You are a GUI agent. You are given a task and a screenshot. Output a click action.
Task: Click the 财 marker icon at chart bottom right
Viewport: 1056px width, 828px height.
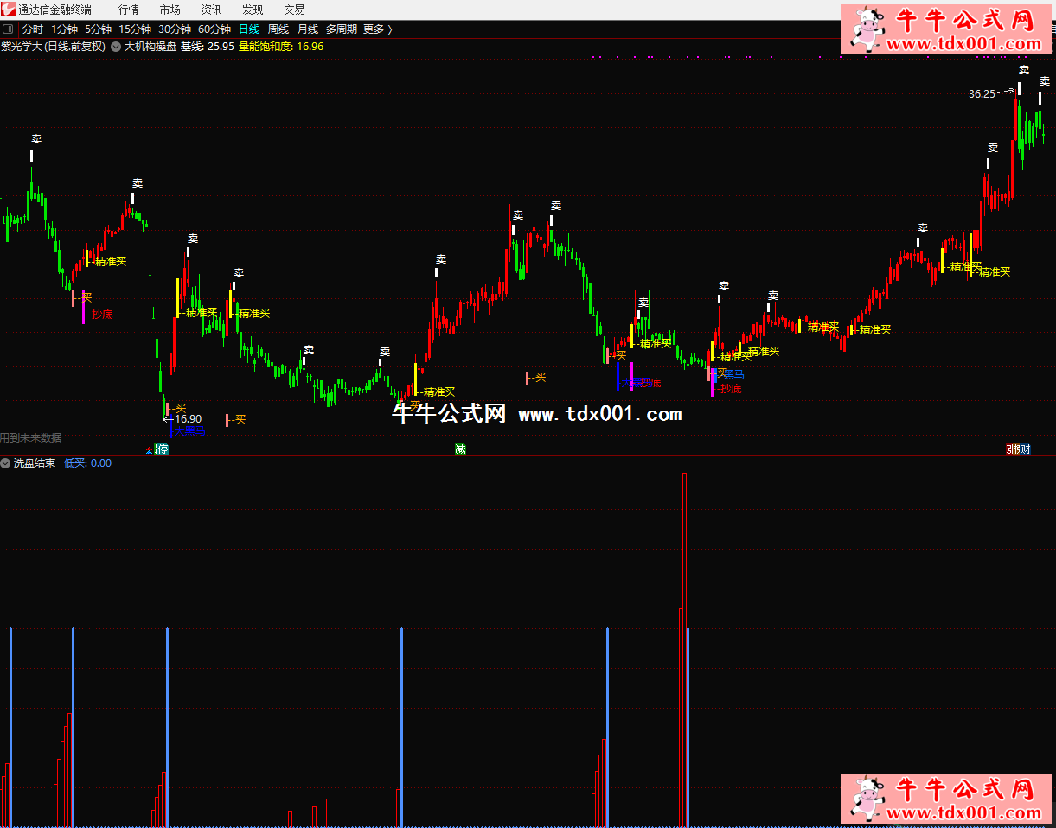click(x=1025, y=449)
